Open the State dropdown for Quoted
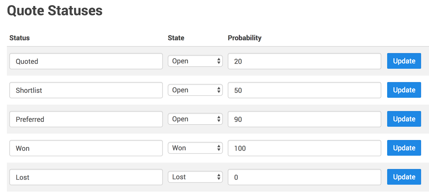429x196 pixels. point(195,61)
